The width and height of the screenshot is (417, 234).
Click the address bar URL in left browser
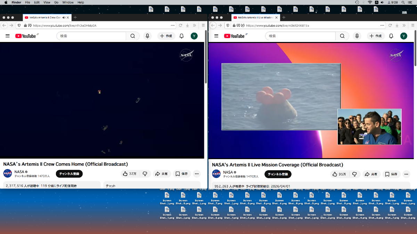point(65,25)
